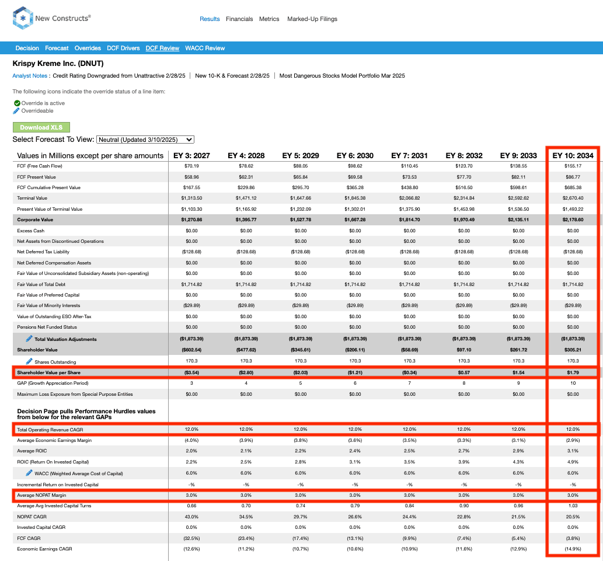Viewport: 603px width, 561px height.
Task: Click Fair Value of Minority Interests label
Action: pos(48,305)
